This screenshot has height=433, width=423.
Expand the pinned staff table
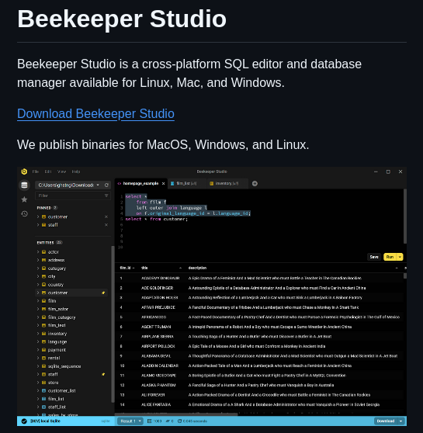[38, 225]
